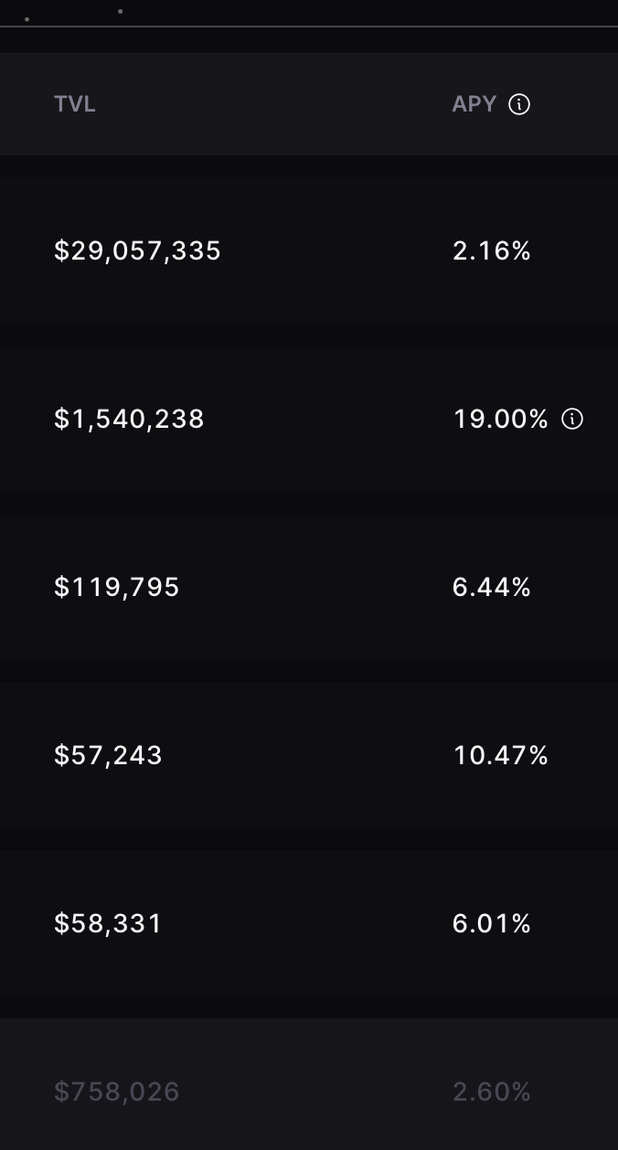The height and width of the screenshot is (1150, 618).
Task: Select the $58,331 TVL value
Action: click(x=108, y=923)
